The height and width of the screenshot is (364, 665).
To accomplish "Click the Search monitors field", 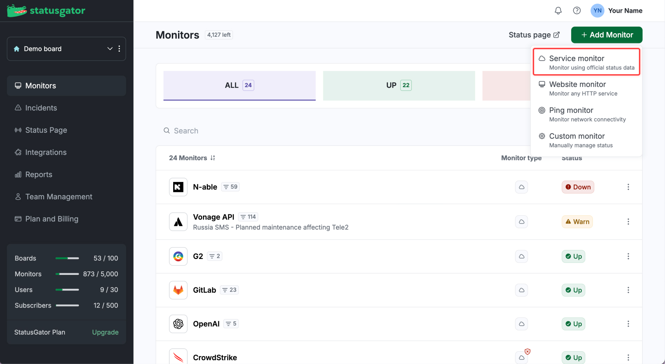I will [x=343, y=131].
